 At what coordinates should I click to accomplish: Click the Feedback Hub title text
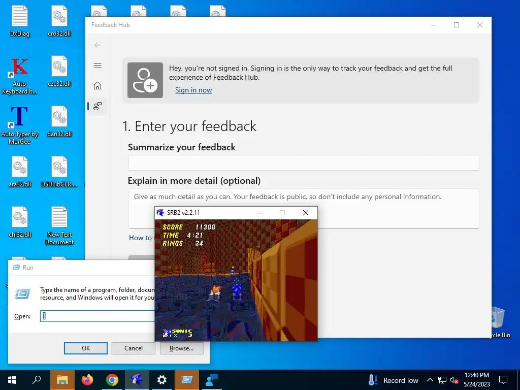coord(110,25)
